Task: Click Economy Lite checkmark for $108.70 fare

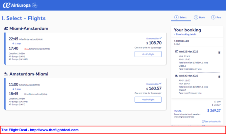Action: point(161,38)
